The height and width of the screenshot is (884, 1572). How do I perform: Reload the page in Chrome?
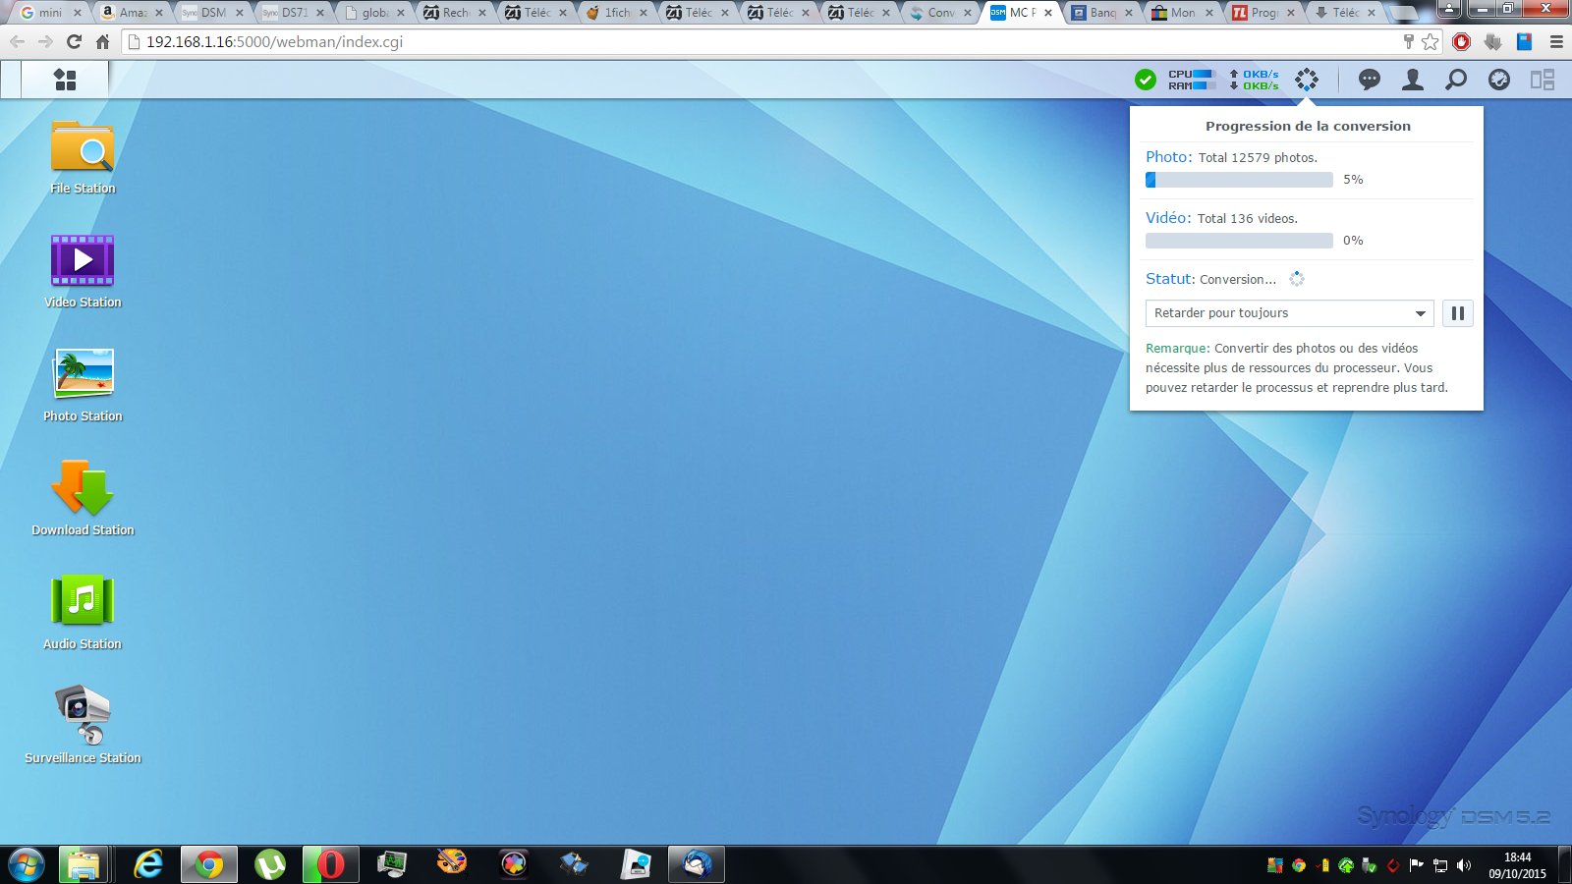point(74,42)
